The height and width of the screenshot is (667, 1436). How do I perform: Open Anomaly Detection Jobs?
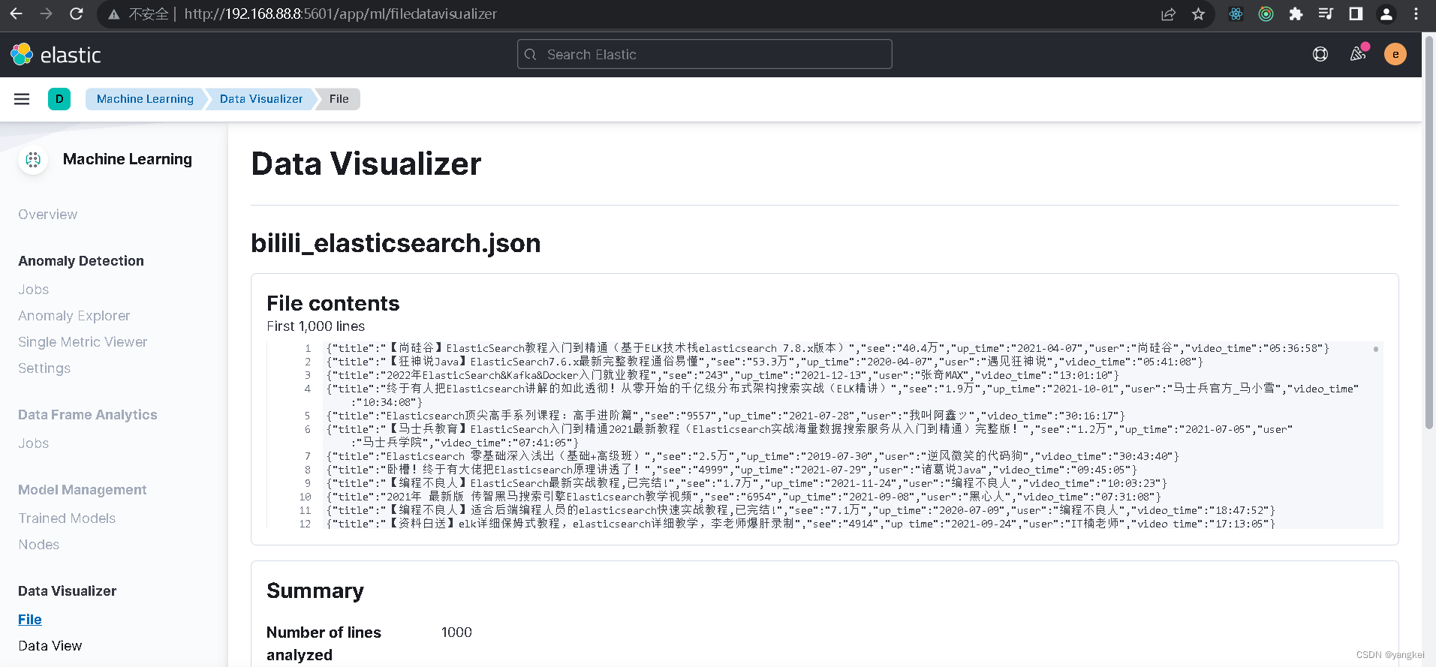(x=34, y=290)
